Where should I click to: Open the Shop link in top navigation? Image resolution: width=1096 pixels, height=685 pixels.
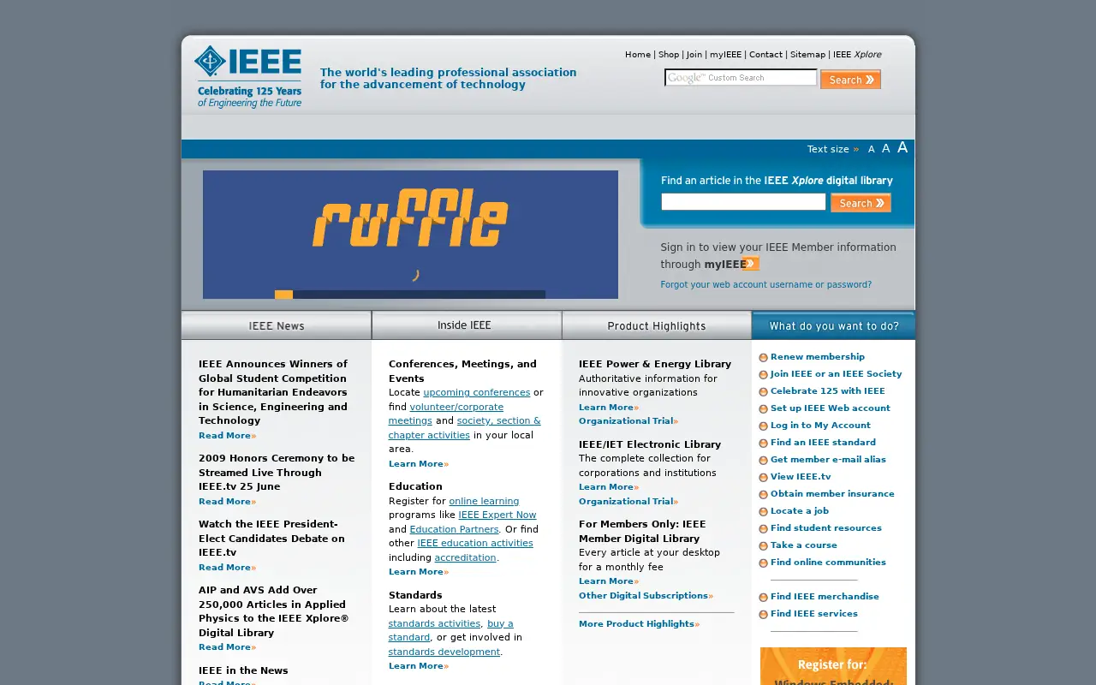click(669, 55)
